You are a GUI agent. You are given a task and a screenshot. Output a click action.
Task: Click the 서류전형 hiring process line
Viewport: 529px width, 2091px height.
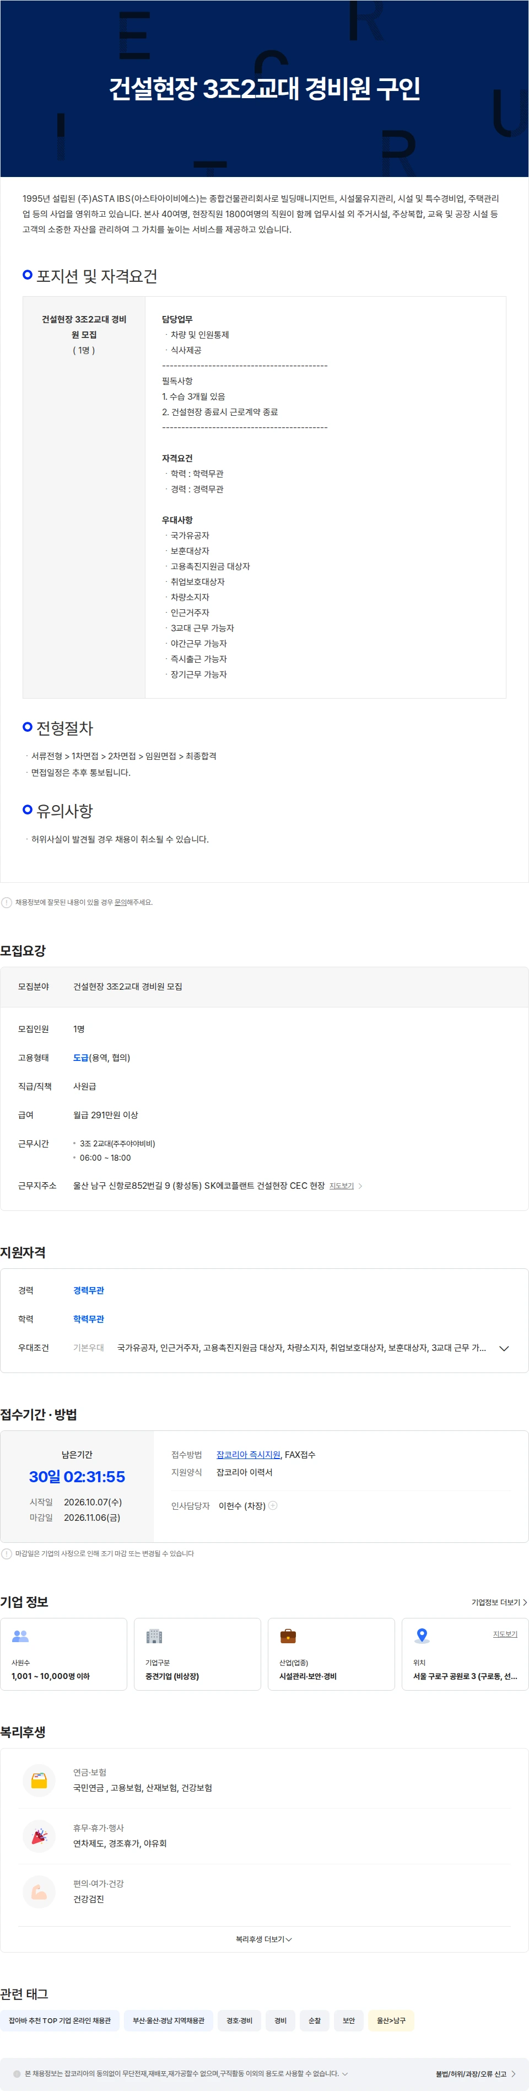[x=123, y=755]
